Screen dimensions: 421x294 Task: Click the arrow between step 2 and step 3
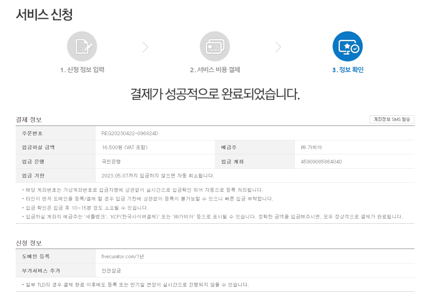278,47
